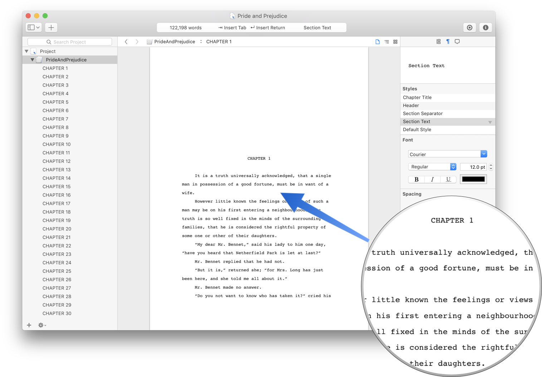542x377 pixels.
Task: Click the Insert Return toolbar item
Action: 268,28
